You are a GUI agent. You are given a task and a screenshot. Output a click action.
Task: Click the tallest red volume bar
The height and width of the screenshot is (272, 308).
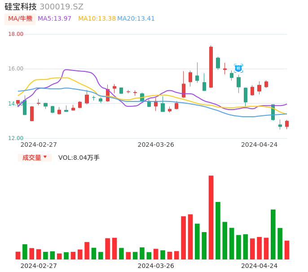[x=211, y=217]
